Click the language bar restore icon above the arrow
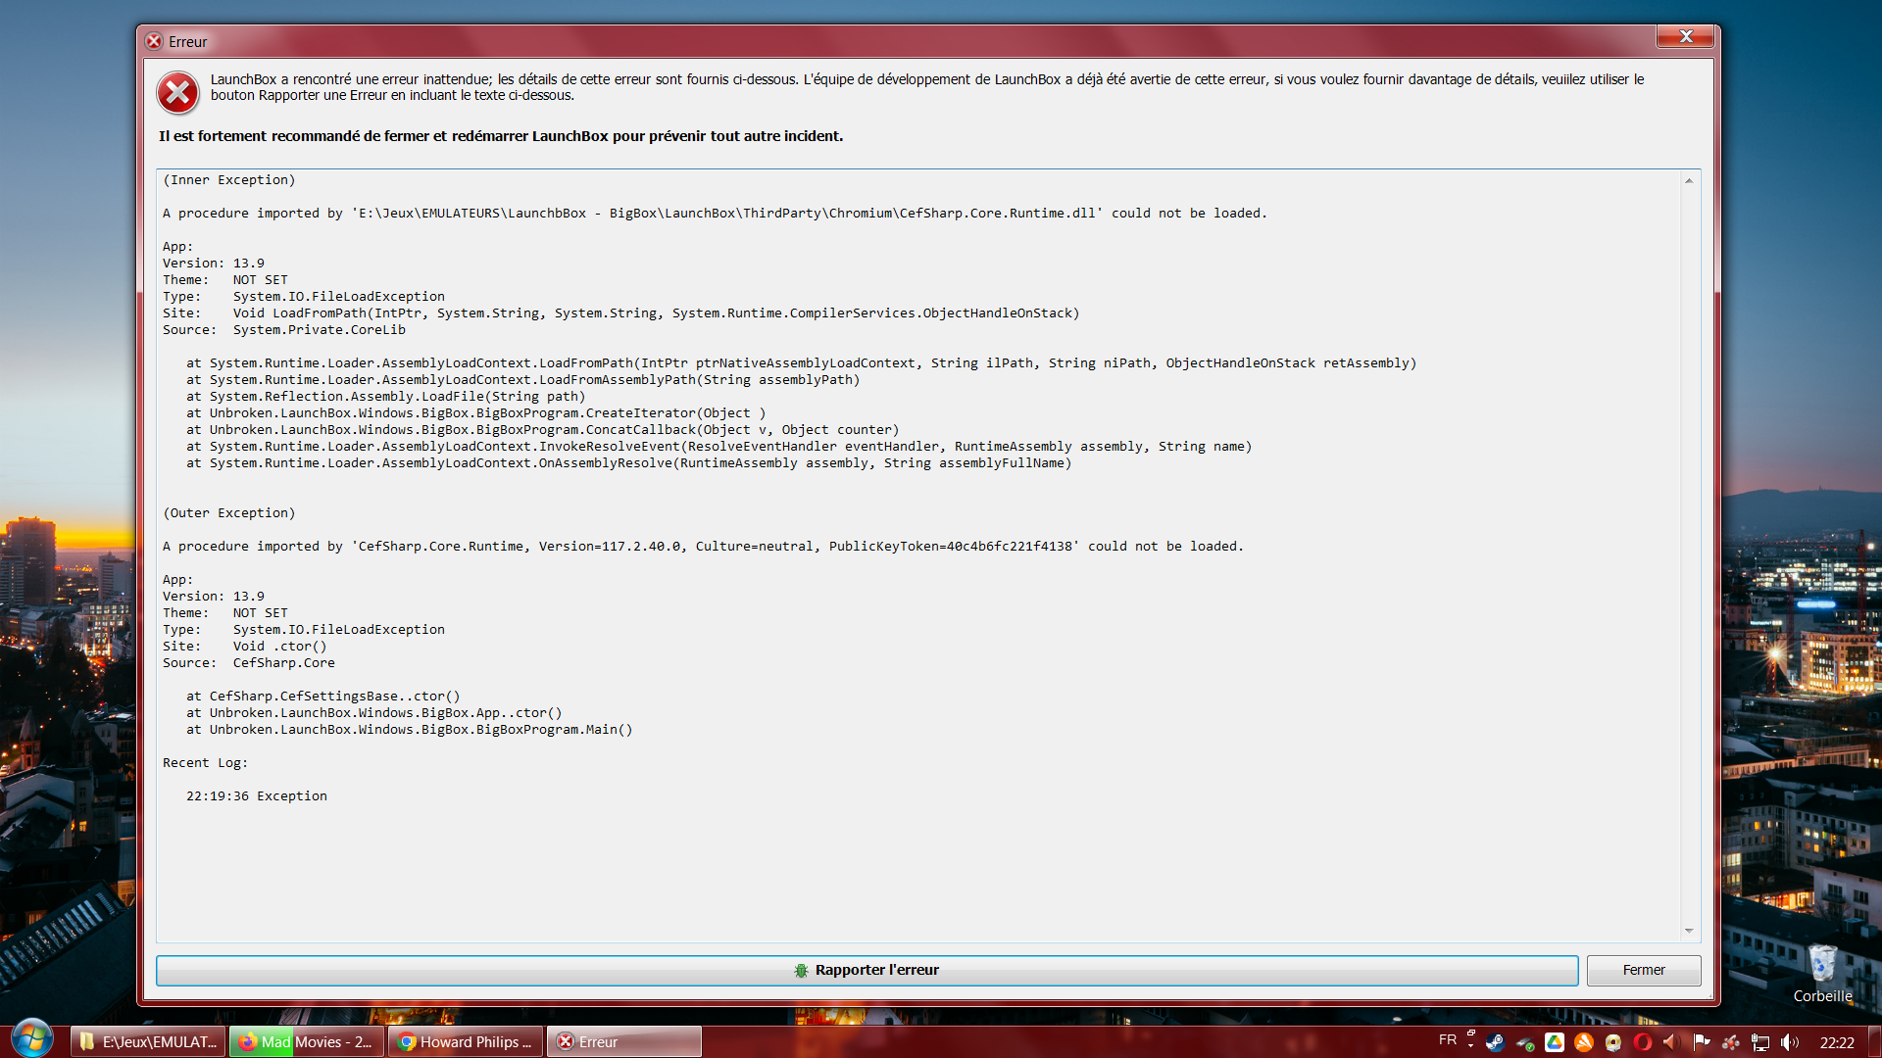The height and width of the screenshot is (1058, 1882). [x=1470, y=1034]
